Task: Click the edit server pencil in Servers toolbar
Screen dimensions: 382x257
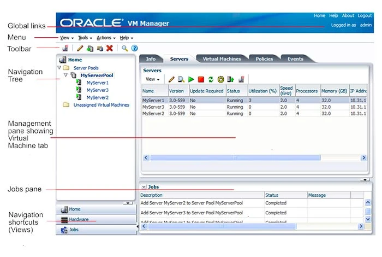Action: click(x=171, y=79)
